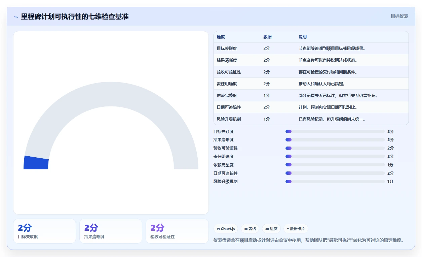Screen dimensions: 422x257
Task: Select the 验收可验证性 2分 data card
Action: click(x=177, y=231)
